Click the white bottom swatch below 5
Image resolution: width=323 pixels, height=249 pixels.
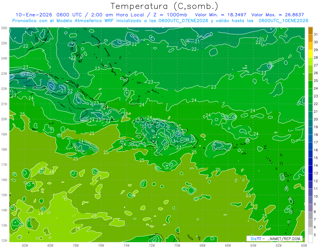coord(310,239)
